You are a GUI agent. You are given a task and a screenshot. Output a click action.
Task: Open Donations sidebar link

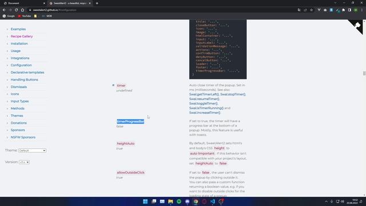click(x=19, y=123)
